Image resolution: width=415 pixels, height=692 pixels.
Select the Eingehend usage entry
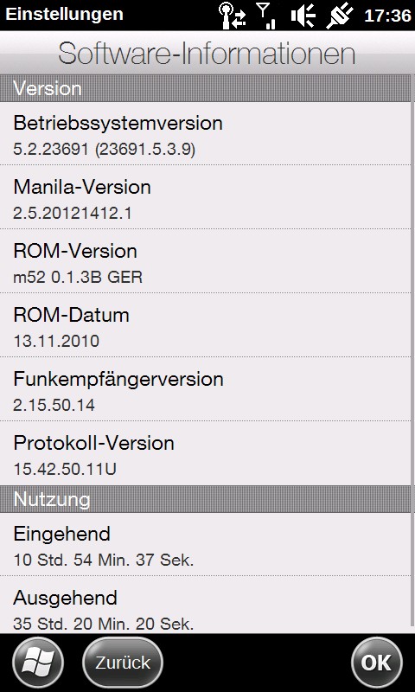[205, 544]
